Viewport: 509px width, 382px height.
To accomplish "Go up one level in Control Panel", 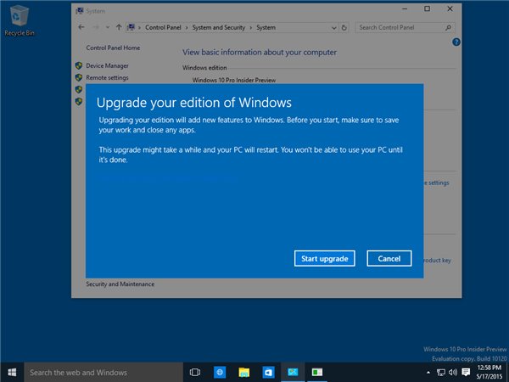I will tap(118, 27).
